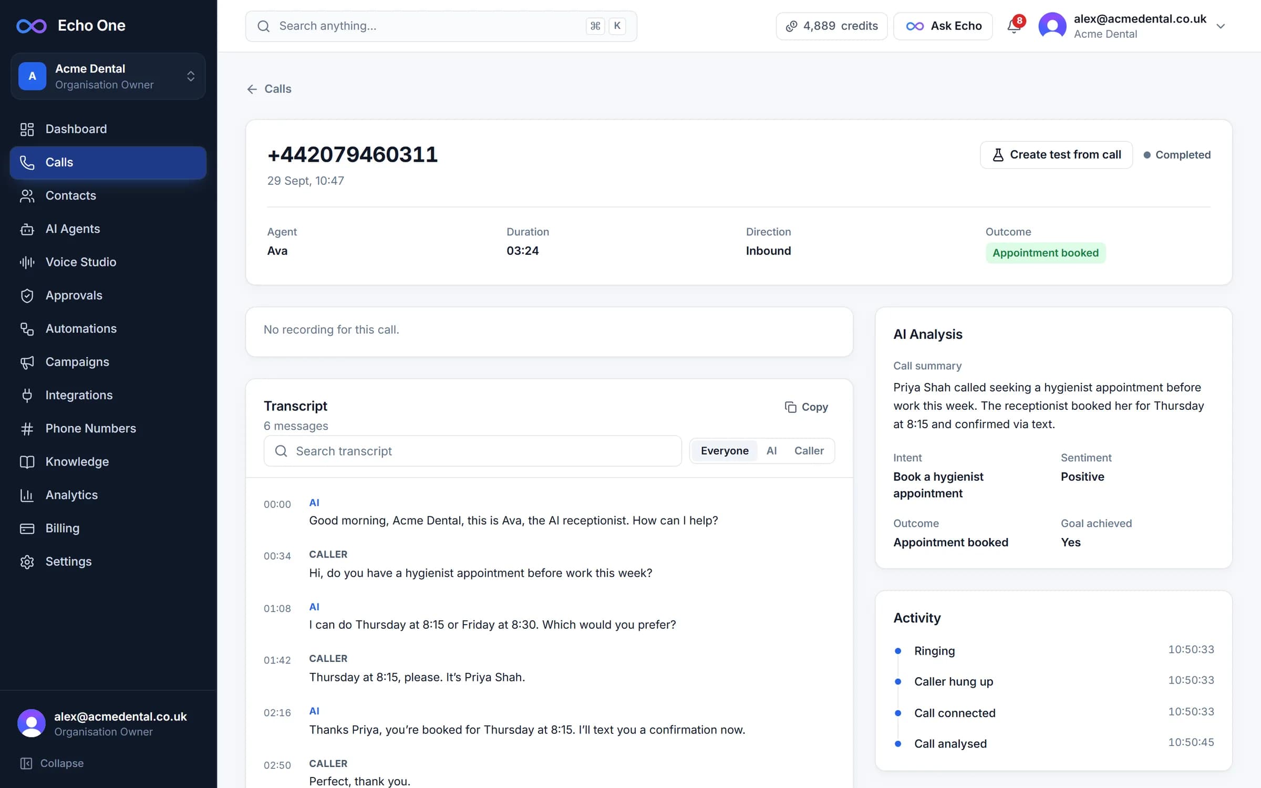Click the 02:16 transcript timestamp
The image size is (1261, 788).
[x=277, y=712]
